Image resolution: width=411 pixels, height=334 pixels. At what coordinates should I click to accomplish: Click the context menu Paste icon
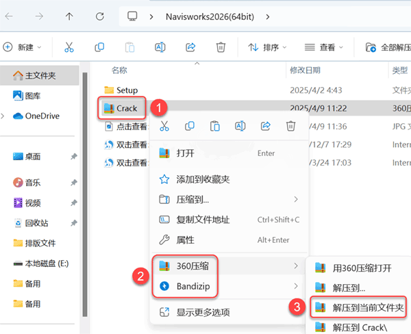click(x=214, y=126)
